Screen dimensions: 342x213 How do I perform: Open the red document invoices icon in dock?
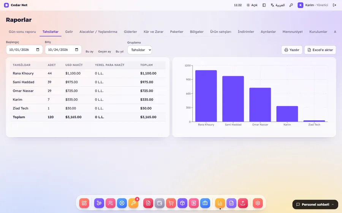coord(148,203)
